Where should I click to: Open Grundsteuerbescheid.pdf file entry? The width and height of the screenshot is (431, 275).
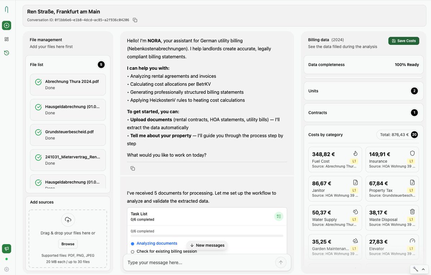tap(68, 135)
